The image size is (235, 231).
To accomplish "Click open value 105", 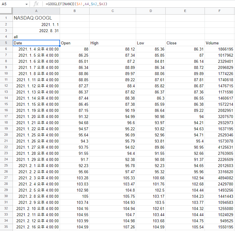I will click(x=75, y=196).
